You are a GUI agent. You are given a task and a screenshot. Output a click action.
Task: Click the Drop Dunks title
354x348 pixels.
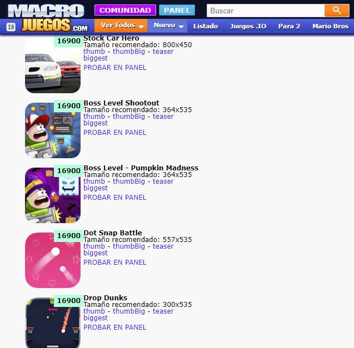(105, 298)
